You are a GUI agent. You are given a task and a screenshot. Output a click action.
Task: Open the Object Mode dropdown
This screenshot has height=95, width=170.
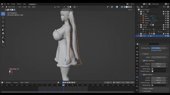click(11, 7)
